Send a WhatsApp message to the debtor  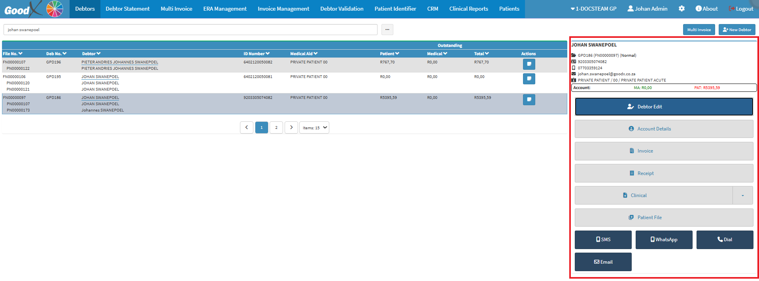[664, 240]
